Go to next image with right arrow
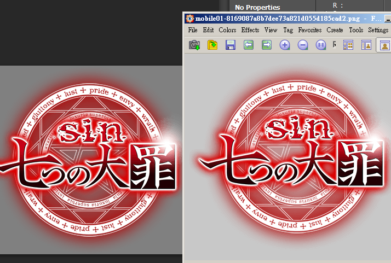This screenshot has height=263, width=391. 267,45
